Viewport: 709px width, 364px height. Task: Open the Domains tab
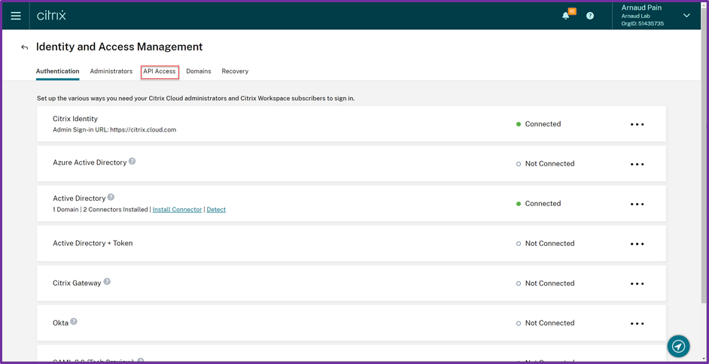pos(199,71)
